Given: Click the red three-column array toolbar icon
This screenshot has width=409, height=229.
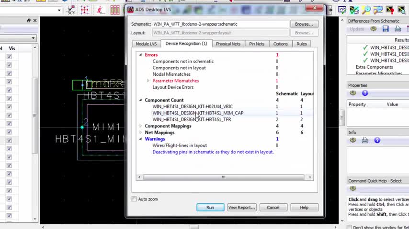Looking at the screenshot, I should pyautogui.click(x=115, y=10).
